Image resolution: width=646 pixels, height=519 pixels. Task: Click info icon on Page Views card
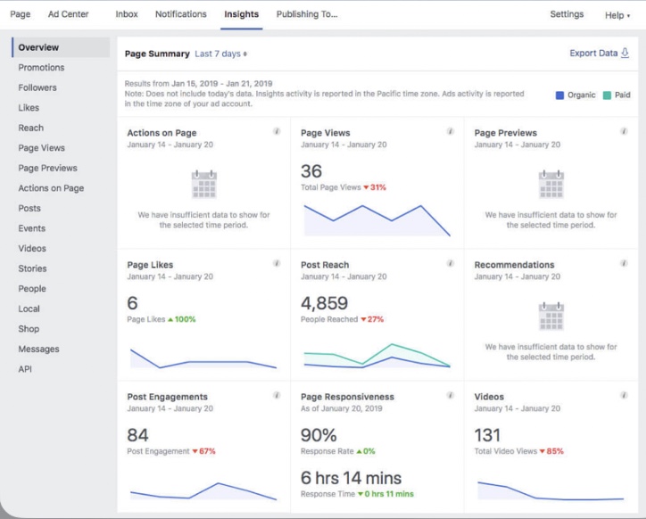(x=450, y=131)
